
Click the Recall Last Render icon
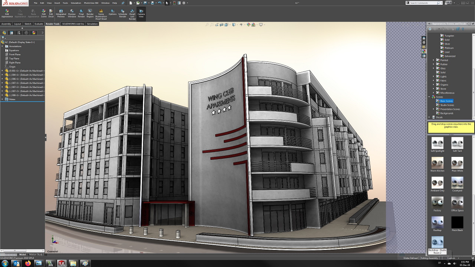[x=132, y=14]
